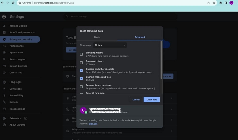Open the Extensions puzzle icon in the toolbar
The width and height of the screenshot is (238, 140).
[x=221, y=3]
